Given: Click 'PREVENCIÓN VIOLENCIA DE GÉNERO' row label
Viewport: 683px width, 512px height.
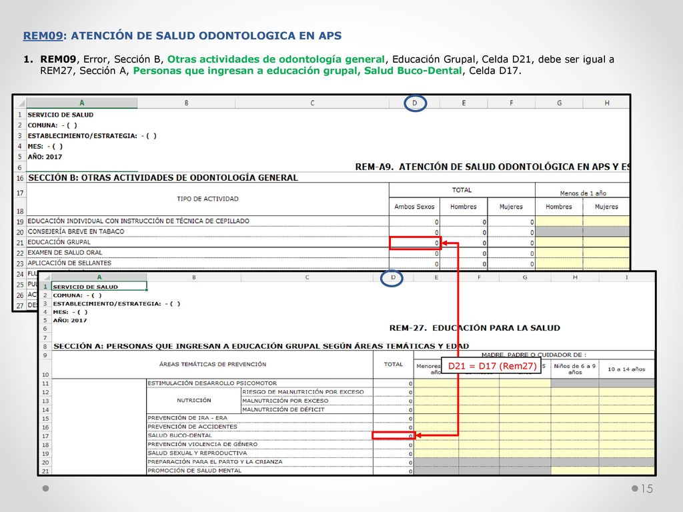Looking at the screenshot, I should point(203,444).
